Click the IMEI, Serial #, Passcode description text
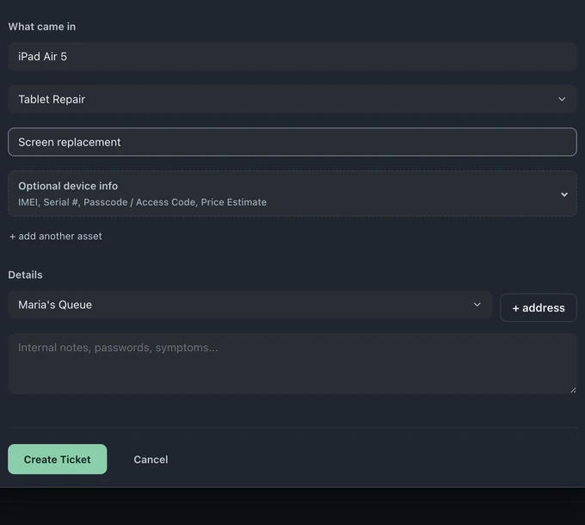585x525 pixels. coord(143,202)
